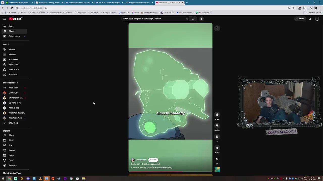The image size is (323, 181).
Task: Open VLC from the taskbar
Action: (40, 178)
